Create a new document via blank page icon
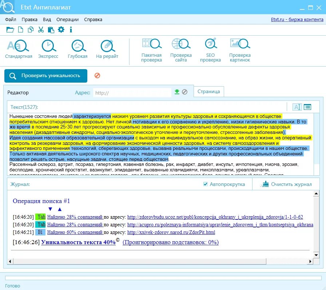This screenshot has height=290, width=326. pyautogui.click(x=21, y=30)
